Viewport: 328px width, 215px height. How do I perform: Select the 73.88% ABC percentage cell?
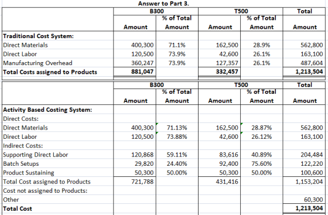[177, 136]
